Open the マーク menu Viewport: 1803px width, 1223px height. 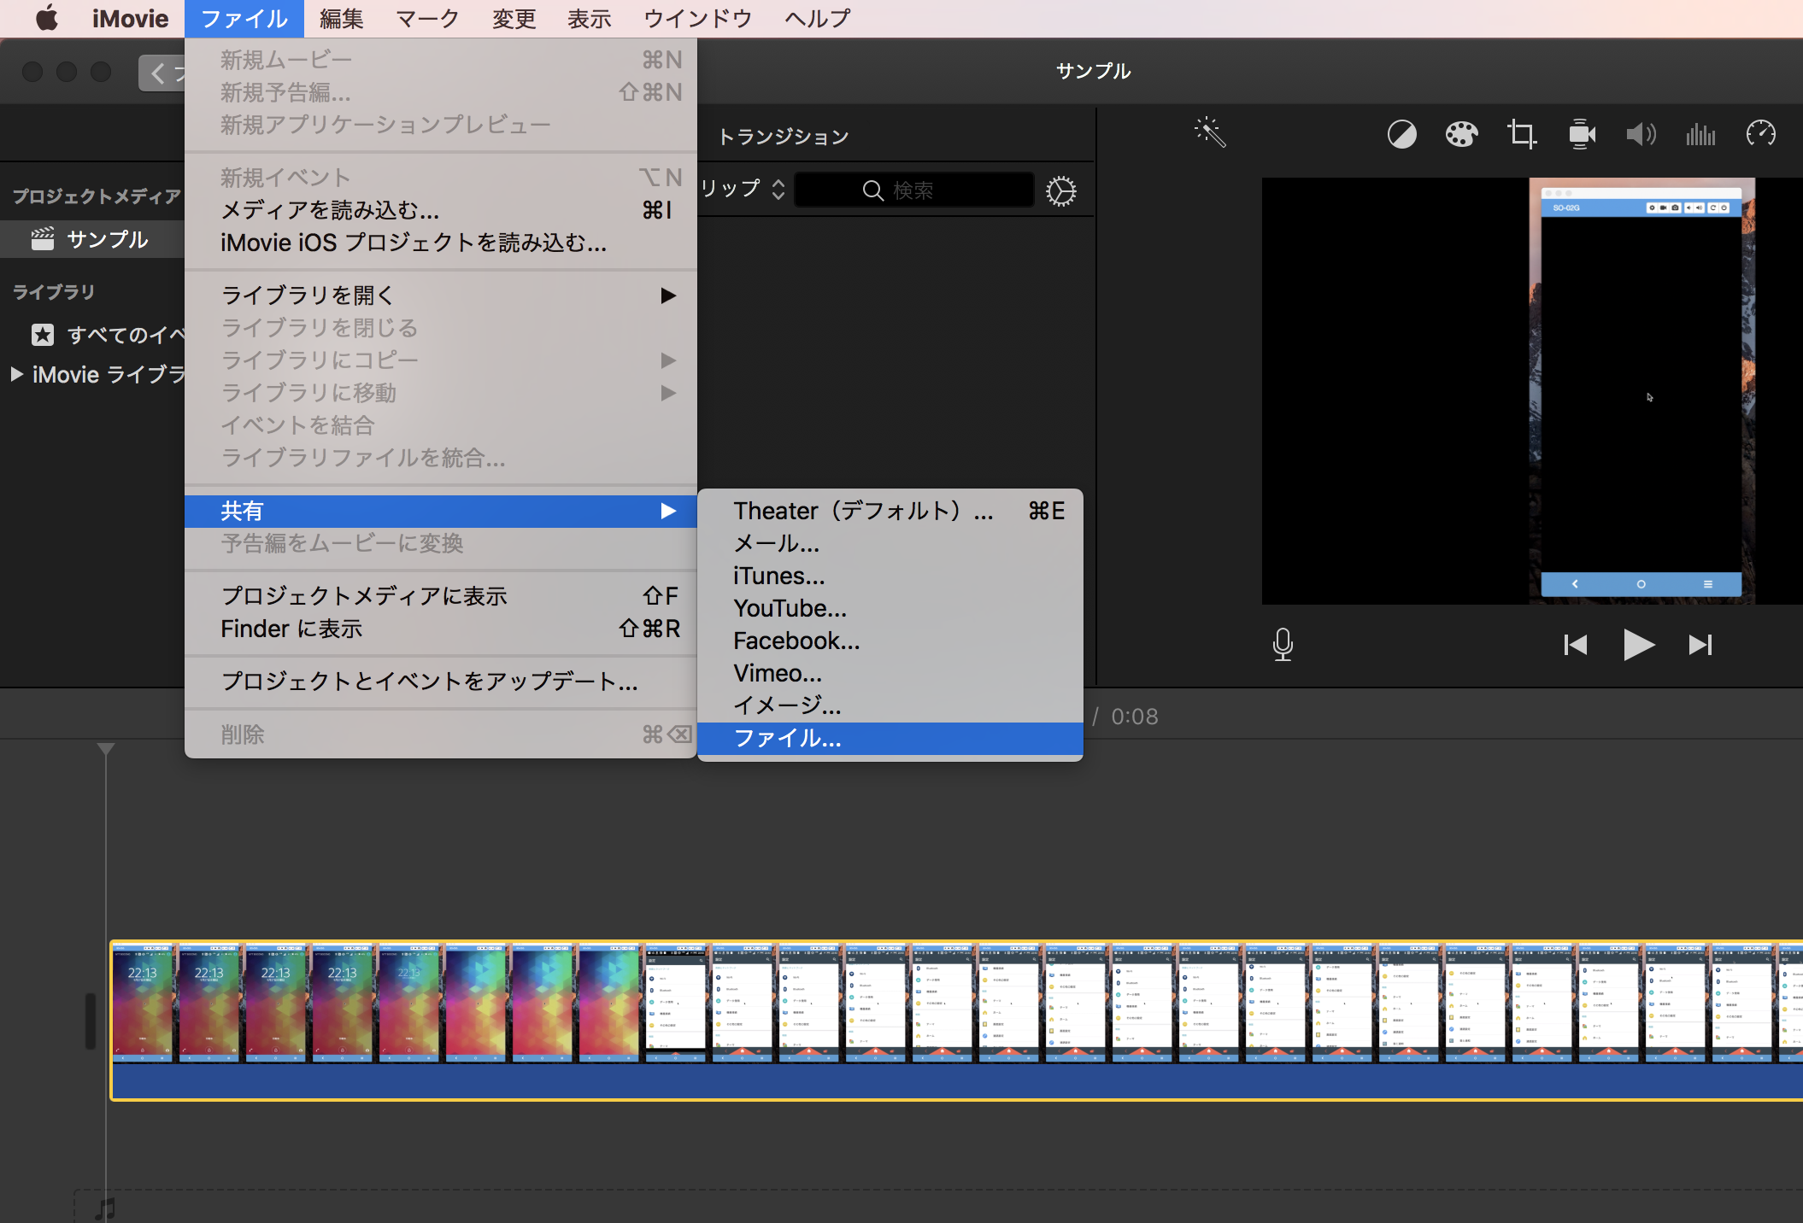427,18
